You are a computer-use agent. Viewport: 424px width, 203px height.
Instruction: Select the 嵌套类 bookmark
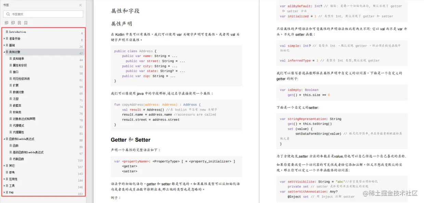point(17,105)
